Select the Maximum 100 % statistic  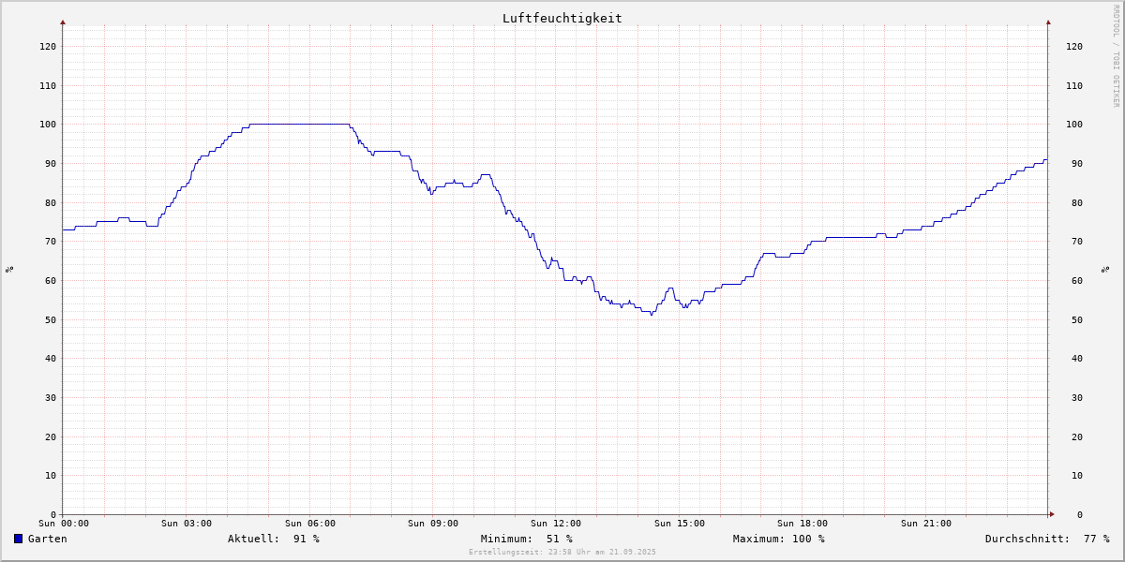coord(778,539)
